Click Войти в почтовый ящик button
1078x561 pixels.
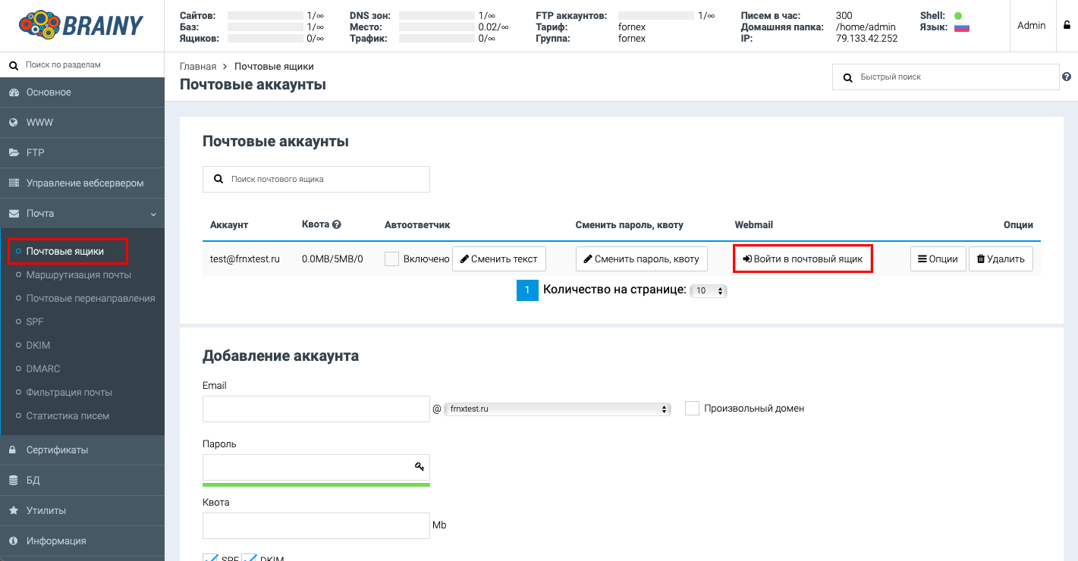(x=803, y=259)
